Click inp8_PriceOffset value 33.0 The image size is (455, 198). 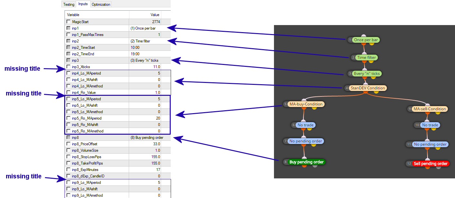(x=145, y=144)
